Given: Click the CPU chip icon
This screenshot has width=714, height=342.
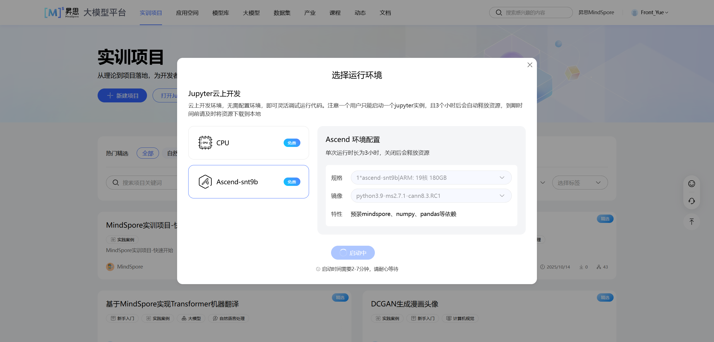Looking at the screenshot, I should 205,143.
